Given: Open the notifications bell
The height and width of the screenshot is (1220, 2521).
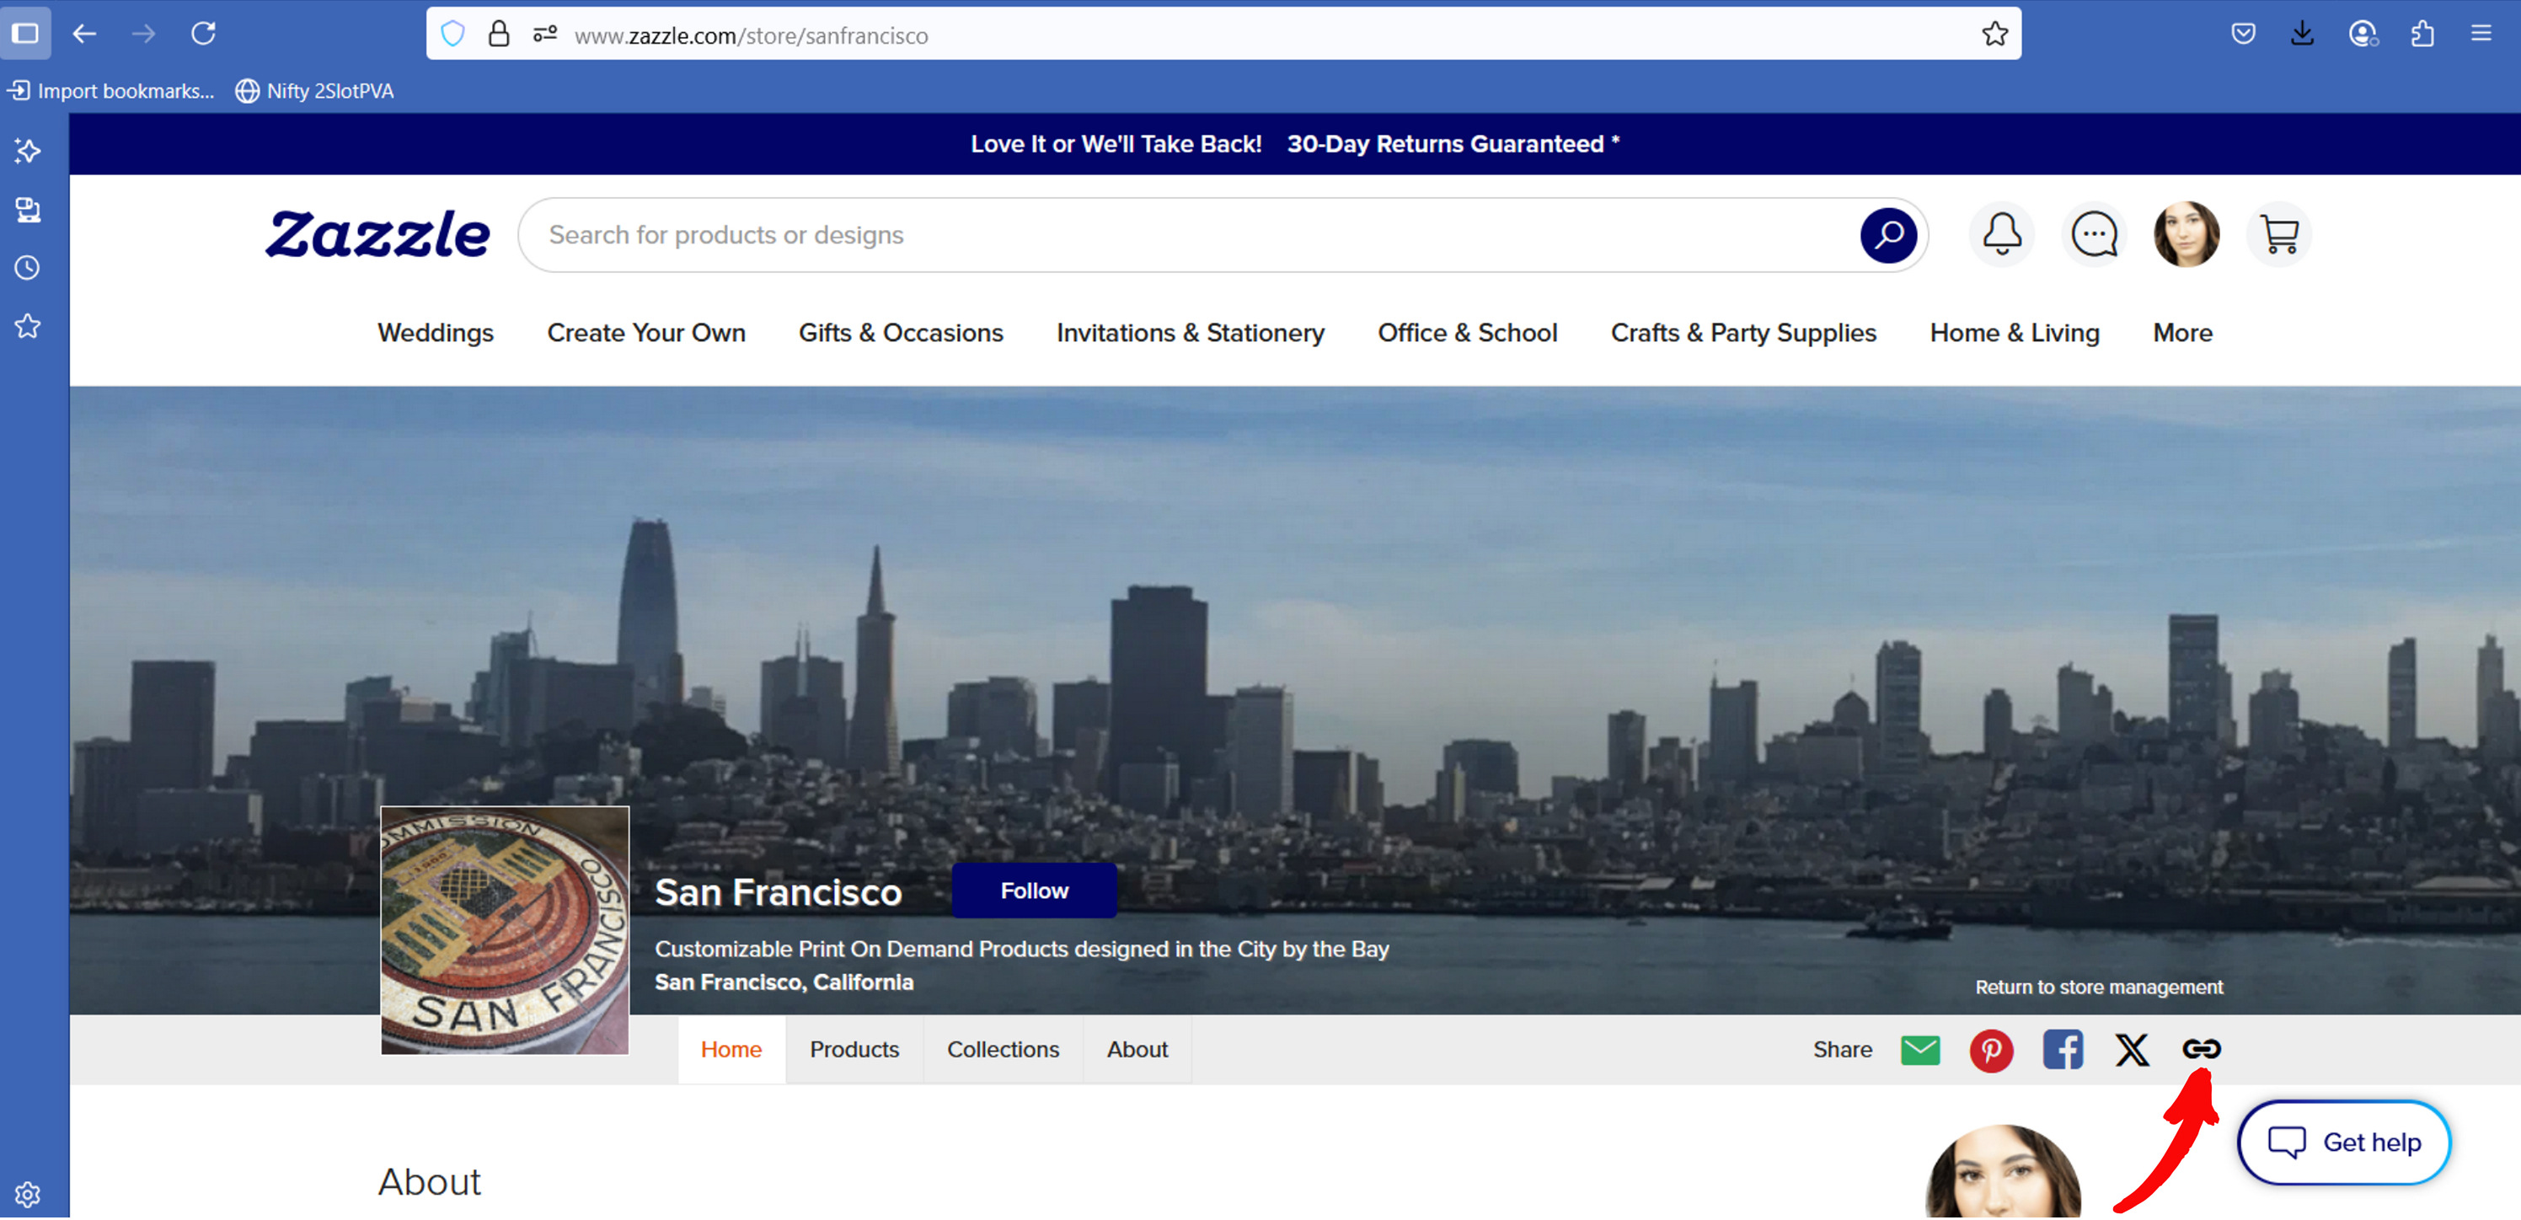Looking at the screenshot, I should click(x=2001, y=234).
